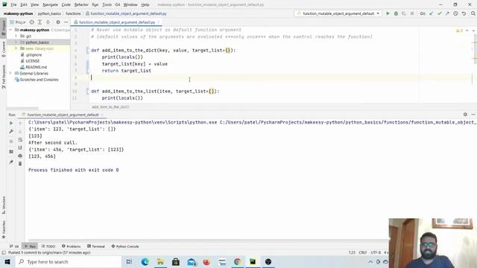This screenshot has height=268, width=477.
Task: Click Run with Coverage toolbar icon
Action: (x=404, y=13)
